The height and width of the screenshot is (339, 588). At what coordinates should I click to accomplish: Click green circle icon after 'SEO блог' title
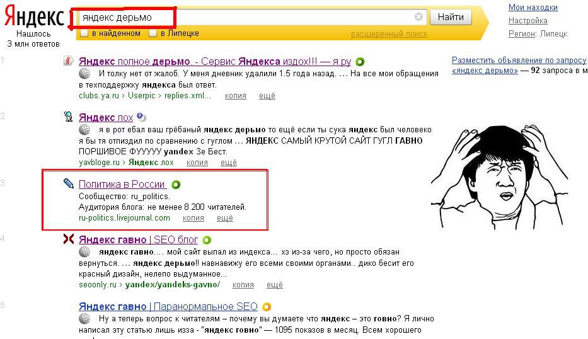click(207, 240)
